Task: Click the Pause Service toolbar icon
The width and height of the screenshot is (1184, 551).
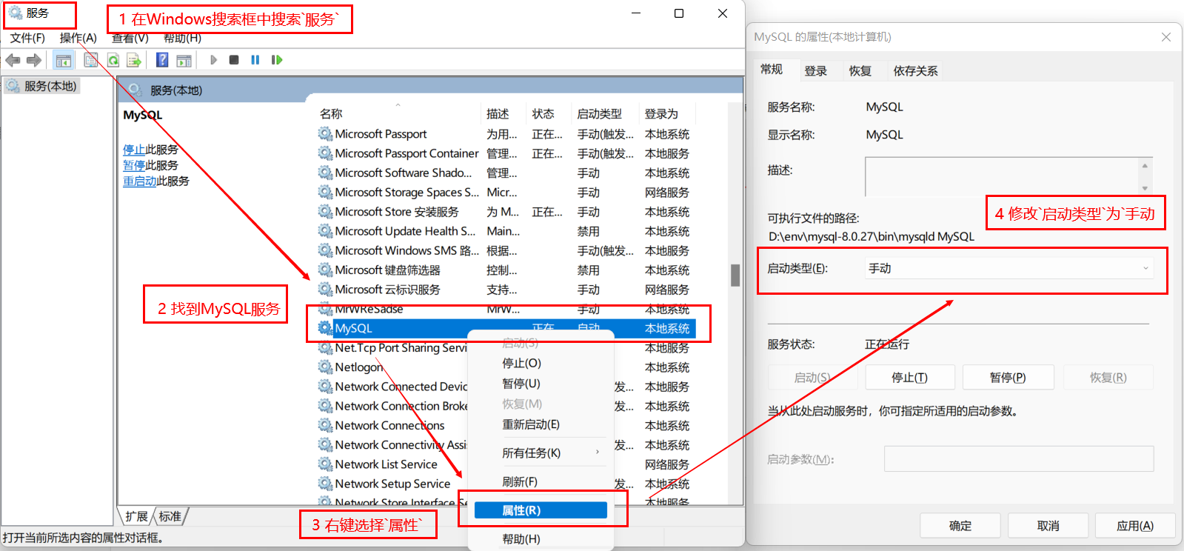Action: click(x=255, y=60)
